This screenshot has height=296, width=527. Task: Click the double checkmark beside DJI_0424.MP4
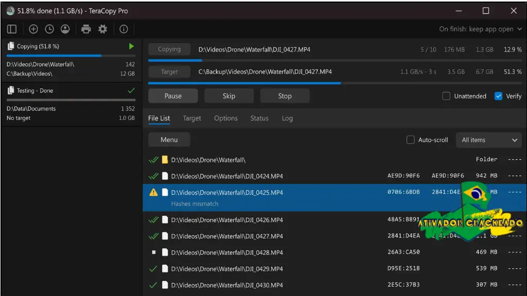153,176
